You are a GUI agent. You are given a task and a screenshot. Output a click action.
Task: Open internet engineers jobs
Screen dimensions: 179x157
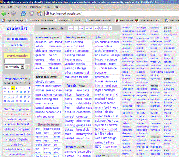point(106,86)
